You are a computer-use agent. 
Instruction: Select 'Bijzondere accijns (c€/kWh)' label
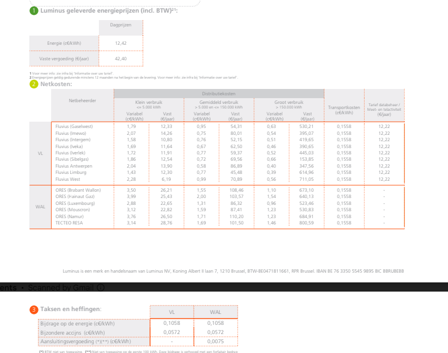click(72, 333)
